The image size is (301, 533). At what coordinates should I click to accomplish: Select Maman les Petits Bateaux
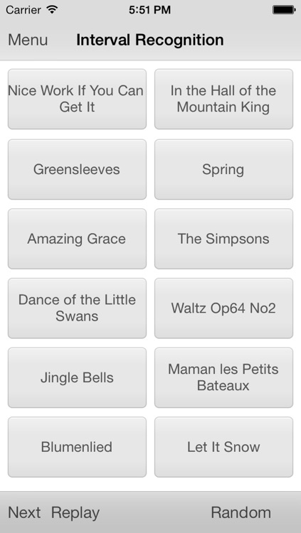click(223, 377)
